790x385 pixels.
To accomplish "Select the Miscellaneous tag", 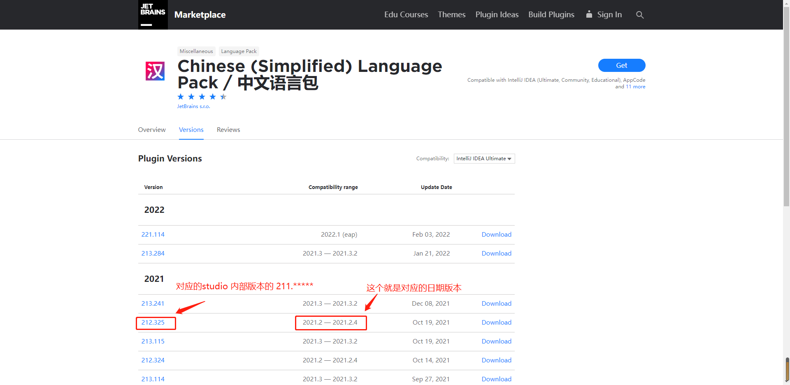I will click(x=196, y=51).
